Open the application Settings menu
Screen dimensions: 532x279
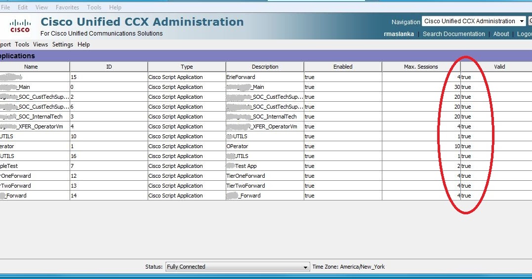pyautogui.click(x=62, y=44)
